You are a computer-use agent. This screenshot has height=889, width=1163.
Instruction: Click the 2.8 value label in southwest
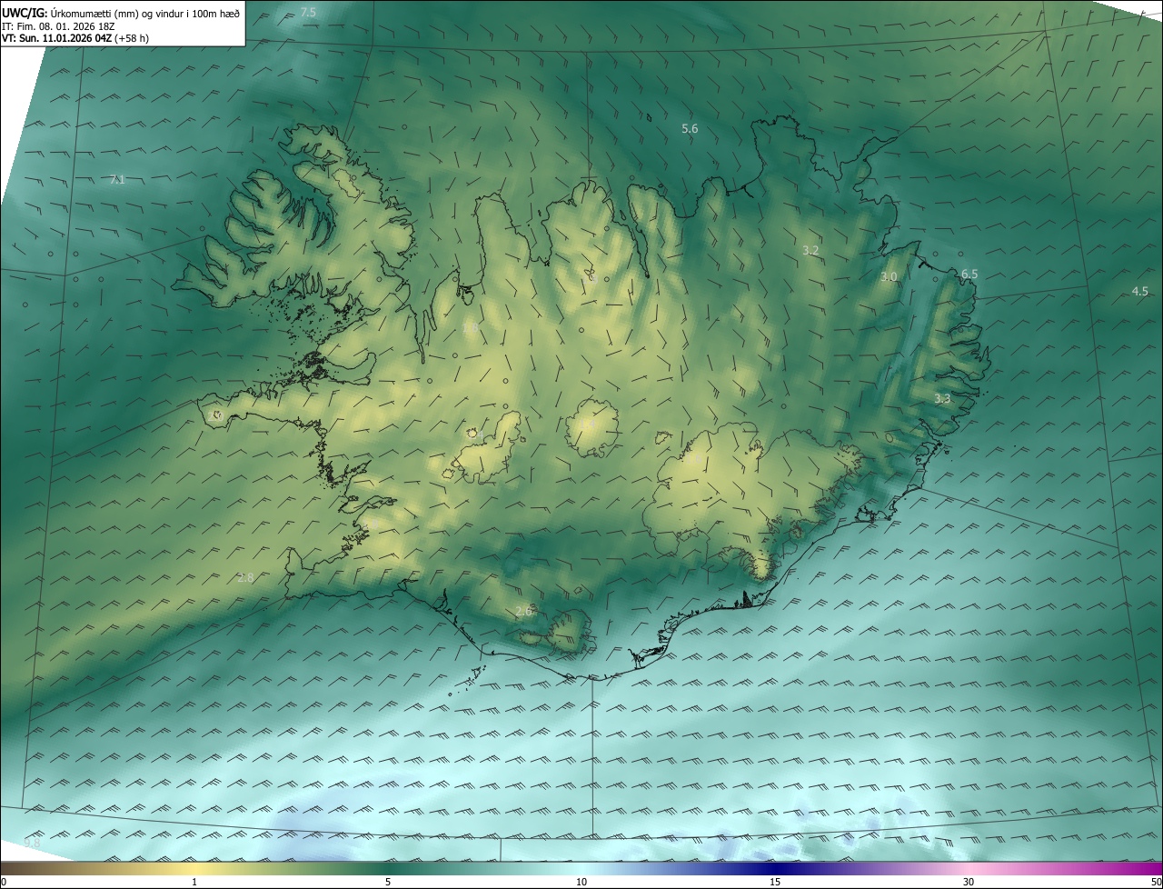[x=245, y=577]
